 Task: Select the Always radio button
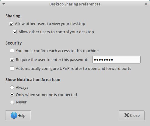(x=12, y=88)
